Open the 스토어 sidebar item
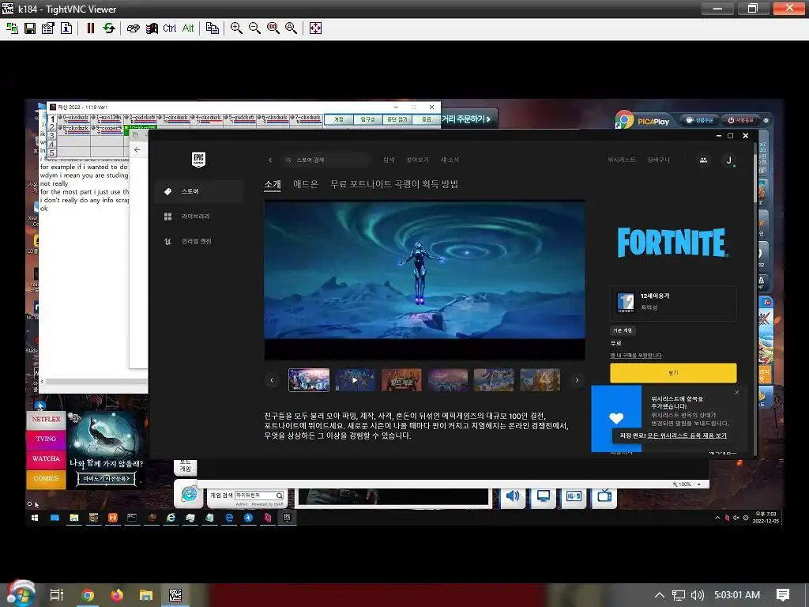The width and height of the screenshot is (809, 607). tap(199, 191)
